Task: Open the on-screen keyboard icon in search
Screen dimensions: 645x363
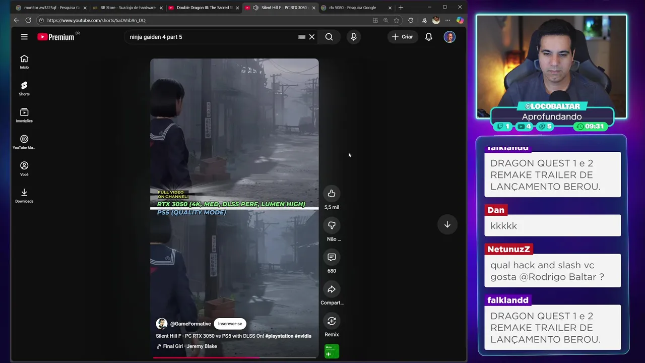Action: pos(302,37)
